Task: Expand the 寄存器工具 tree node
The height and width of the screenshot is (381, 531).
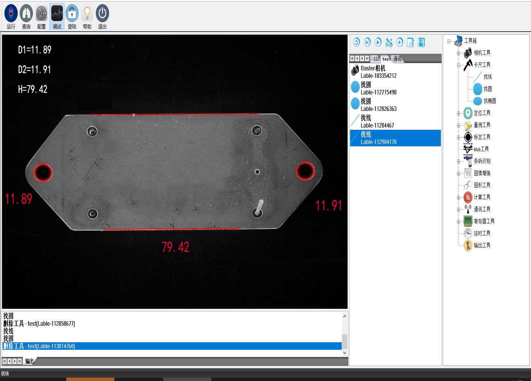Action: click(x=459, y=222)
